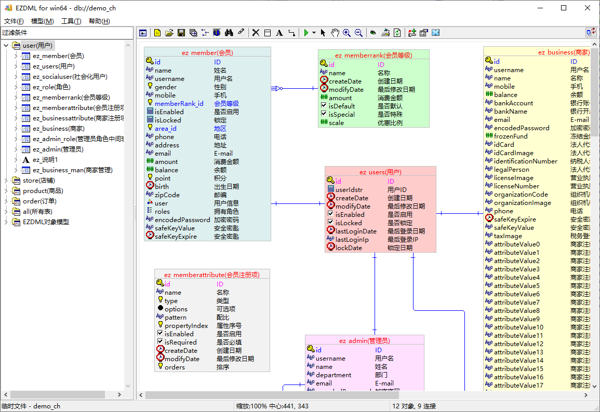
Task: Expand the product(商品) folder node
Action: (6, 191)
